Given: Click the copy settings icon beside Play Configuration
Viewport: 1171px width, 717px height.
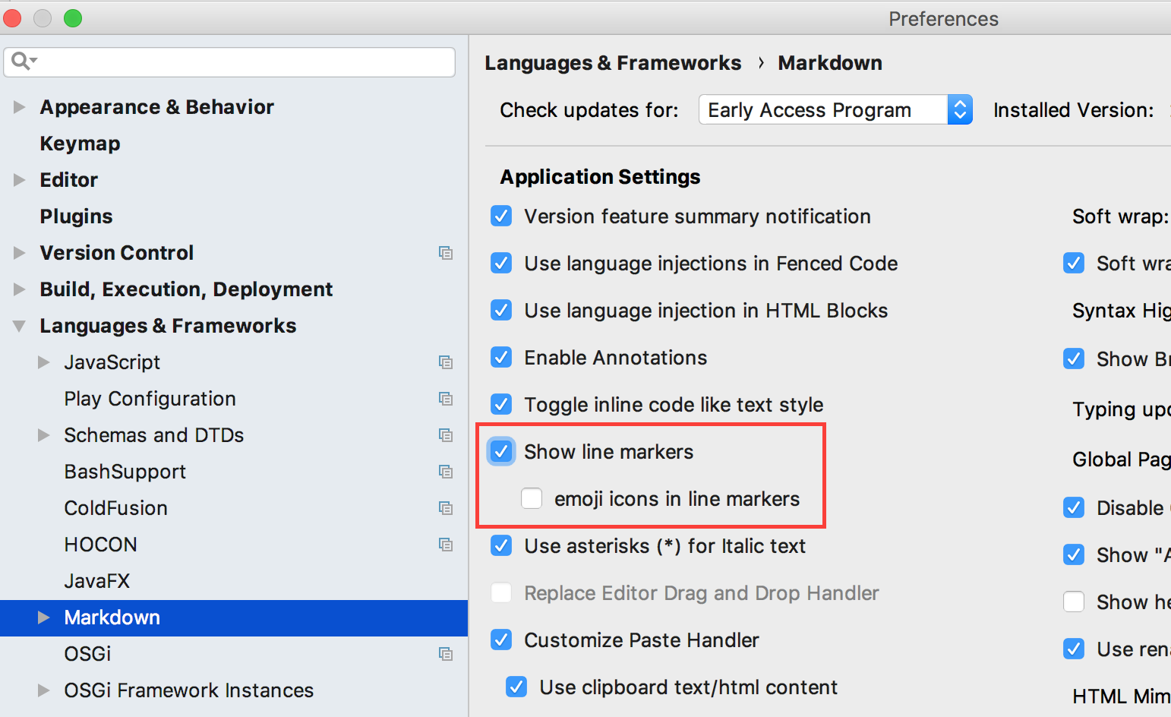Looking at the screenshot, I should point(446,399).
